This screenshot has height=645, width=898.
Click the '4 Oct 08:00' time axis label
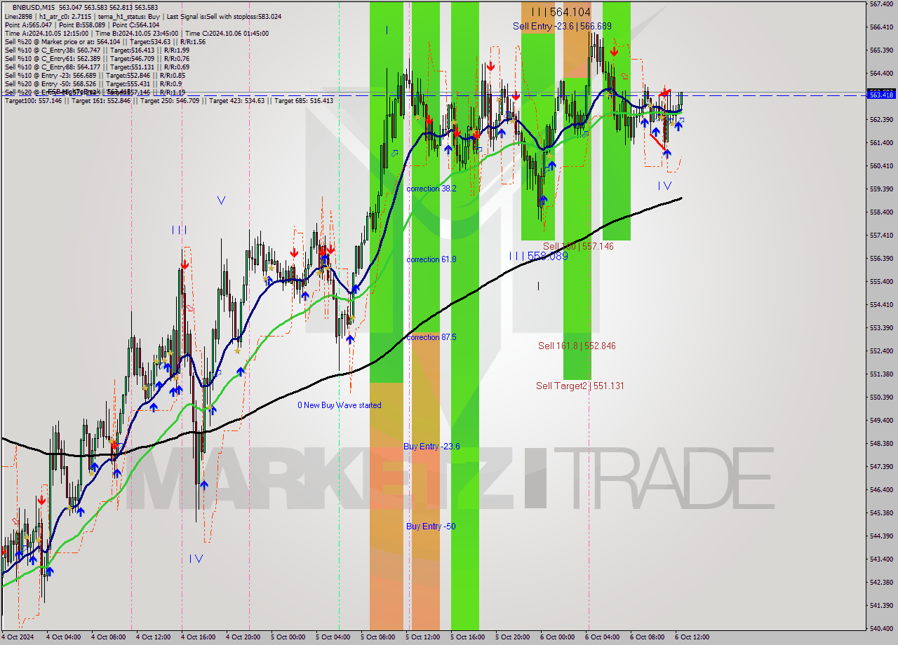tap(109, 637)
